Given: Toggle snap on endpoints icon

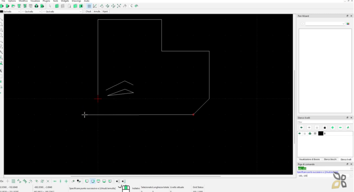Looking at the screenshot, I should tap(19, 181).
